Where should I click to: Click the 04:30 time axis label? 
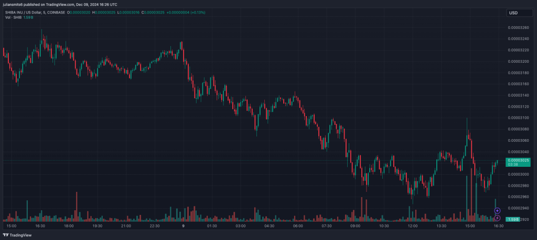coord(269,226)
